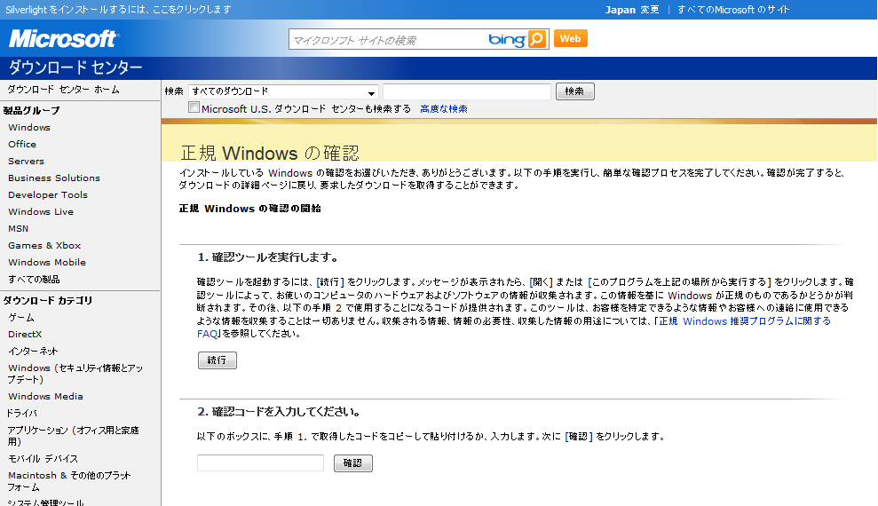Click the 確認 button
The image size is (878, 506).
click(x=352, y=463)
